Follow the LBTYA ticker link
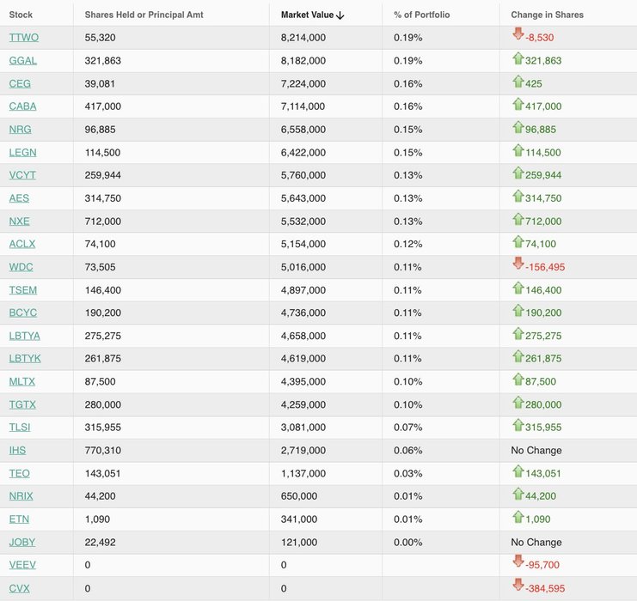 pos(24,336)
